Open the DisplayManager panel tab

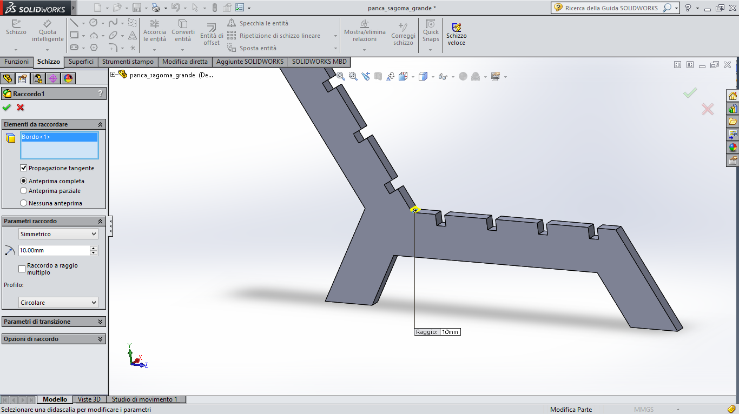[x=68, y=78]
